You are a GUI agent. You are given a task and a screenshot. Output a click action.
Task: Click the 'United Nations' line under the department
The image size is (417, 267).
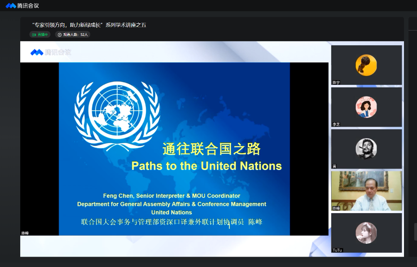(x=172, y=212)
